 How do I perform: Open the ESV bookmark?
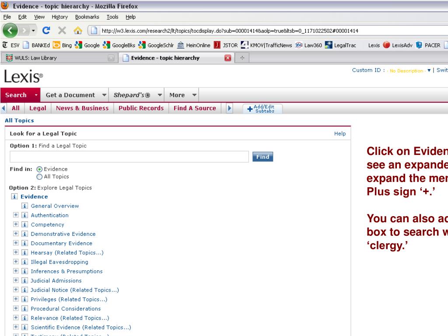(11, 45)
